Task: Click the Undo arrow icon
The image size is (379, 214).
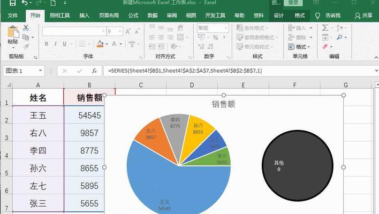Action: [x=25, y=3]
